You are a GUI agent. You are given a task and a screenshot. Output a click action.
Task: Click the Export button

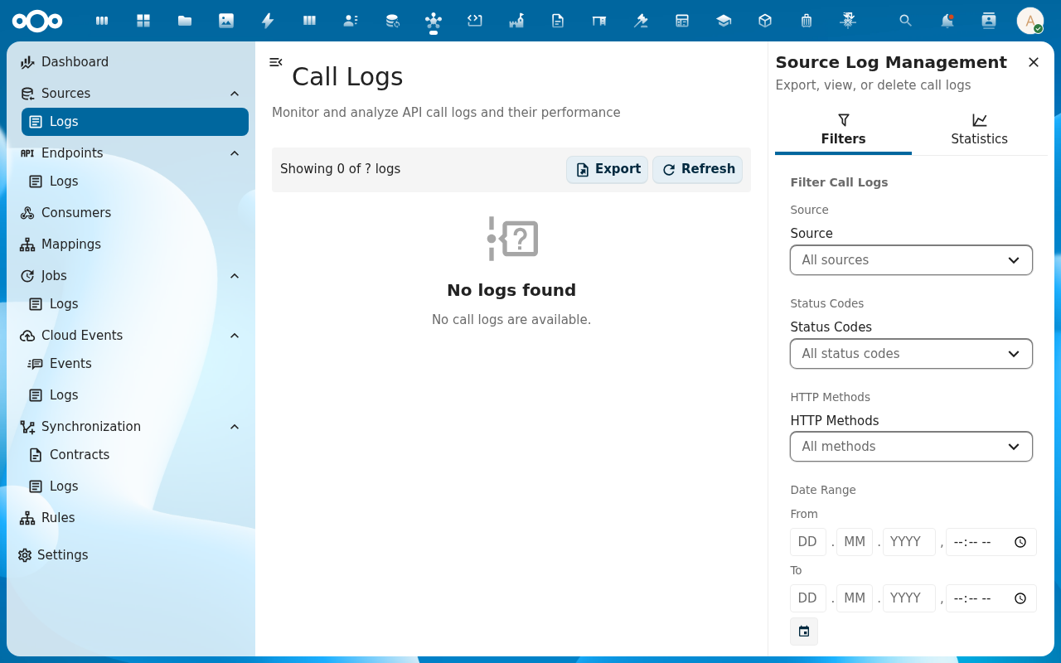click(x=608, y=170)
